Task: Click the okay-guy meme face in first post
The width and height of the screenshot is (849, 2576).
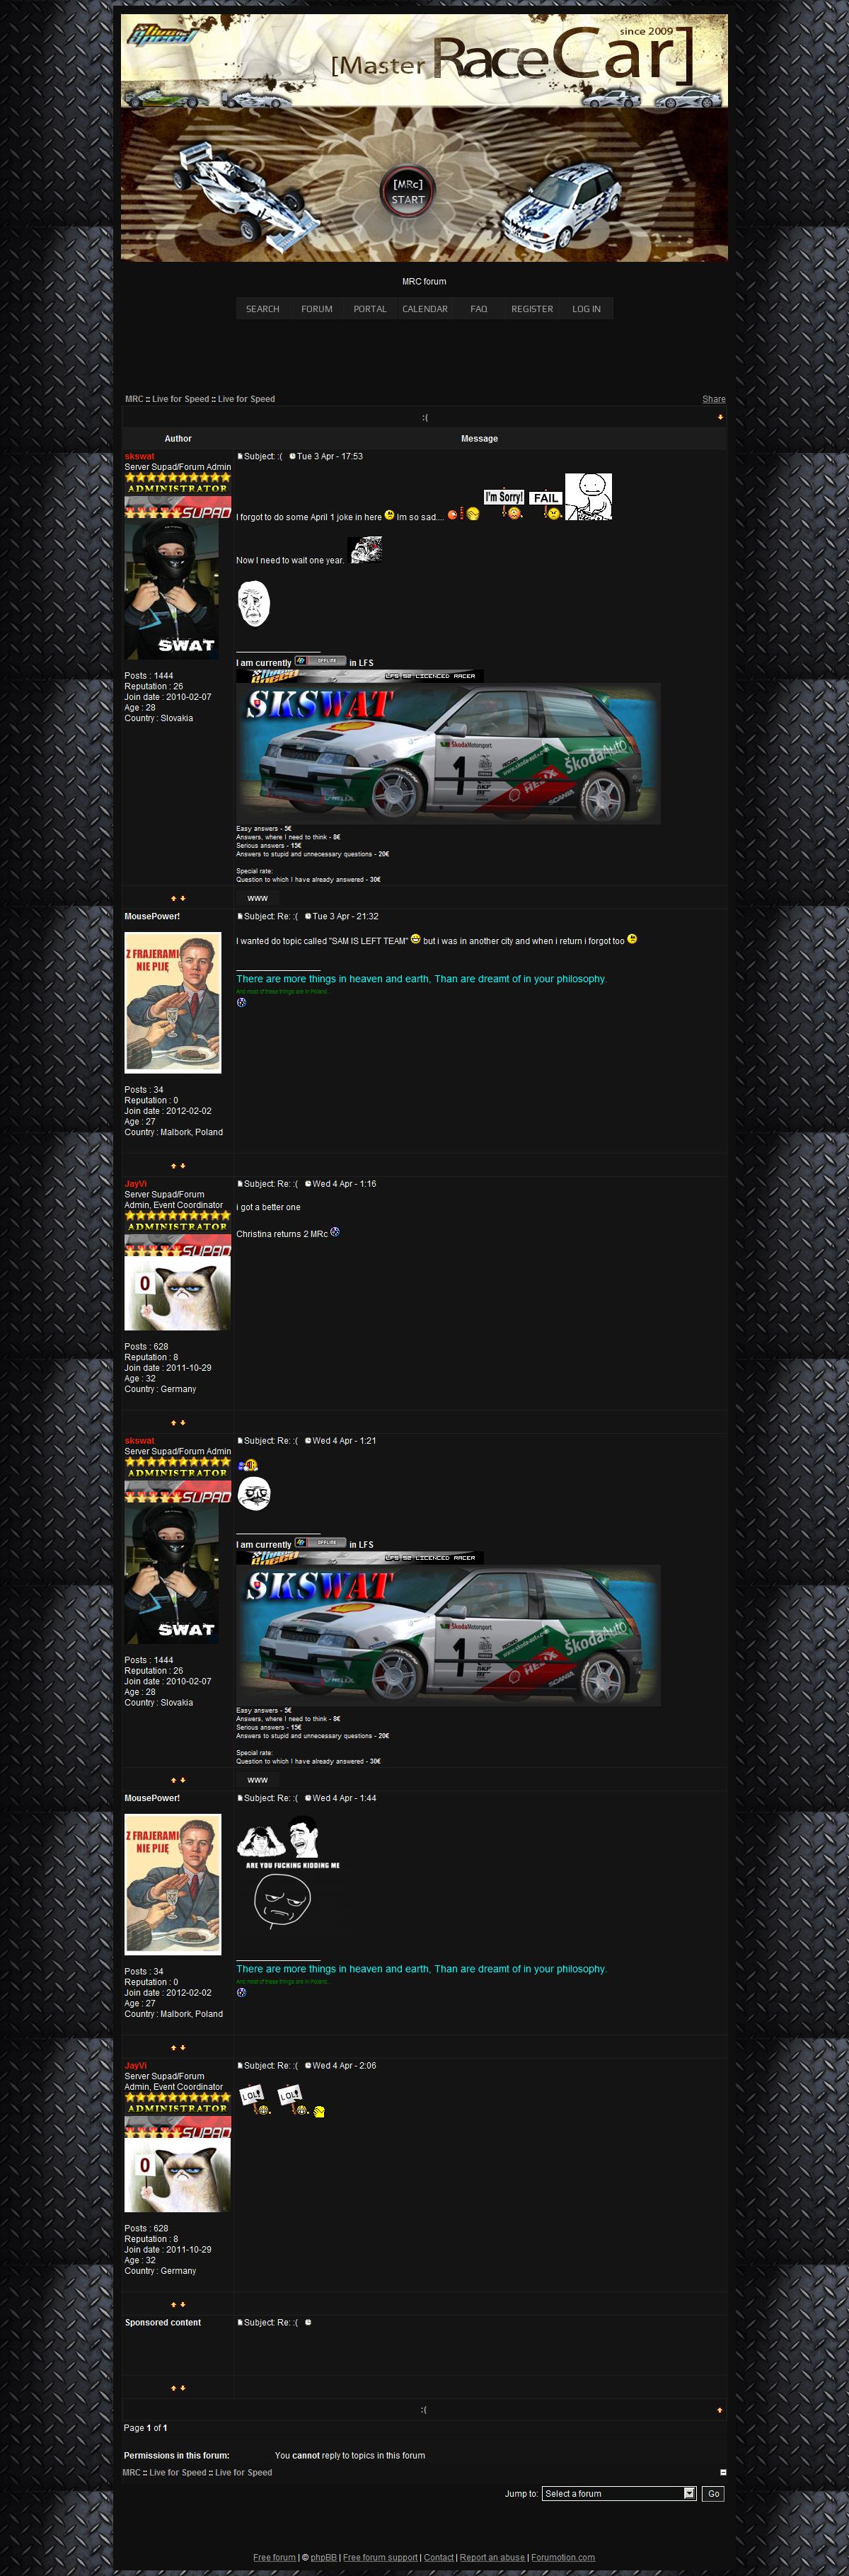Action: pyautogui.click(x=254, y=603)
